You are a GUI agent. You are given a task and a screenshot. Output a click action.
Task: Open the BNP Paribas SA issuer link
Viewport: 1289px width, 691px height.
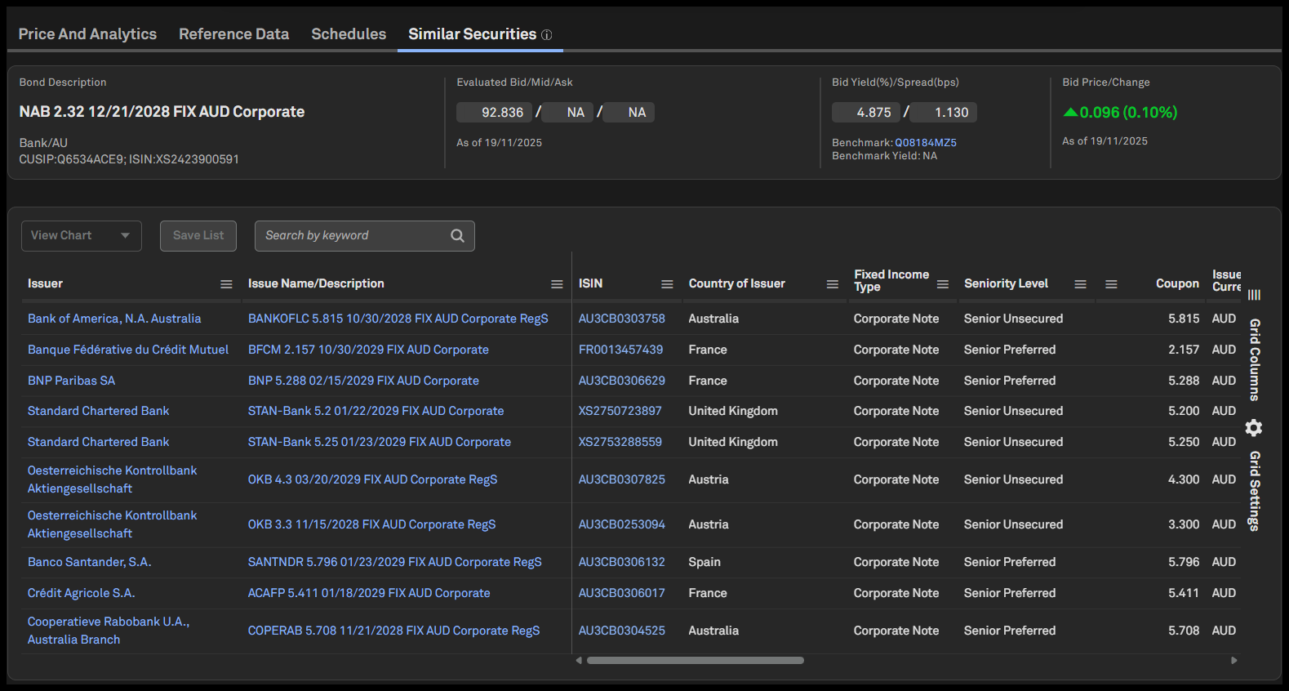tap(71, 381)
